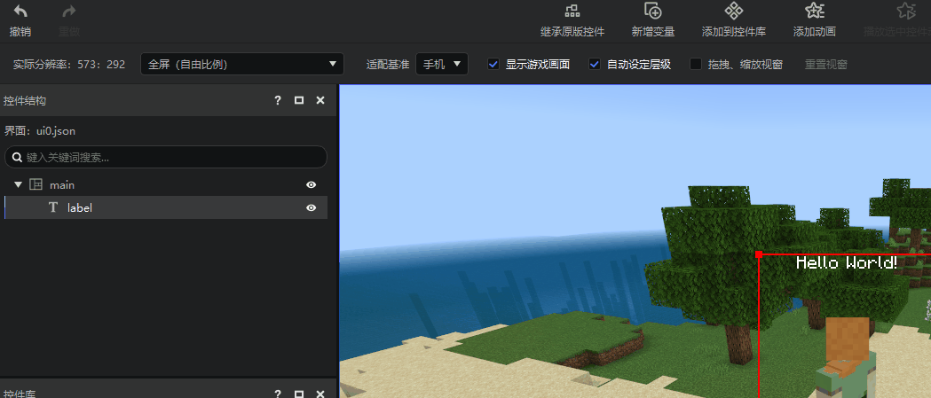Hide the main control via eye icon
This screenshot has height=398, width=931.
click(x=312, y=185)
